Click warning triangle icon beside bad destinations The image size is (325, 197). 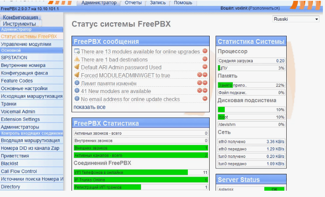[77, 59]
